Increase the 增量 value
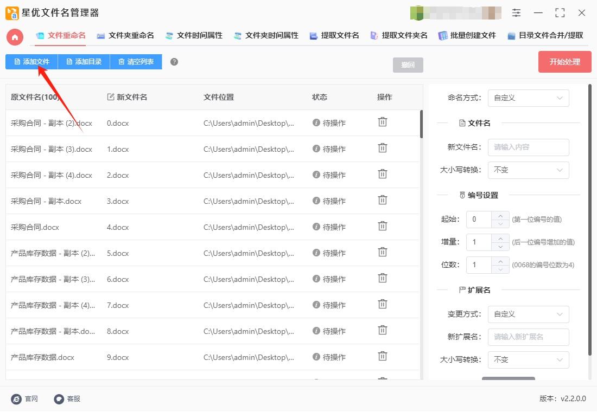This screenshot has width=597, height=412. click(x=500, y=238)
